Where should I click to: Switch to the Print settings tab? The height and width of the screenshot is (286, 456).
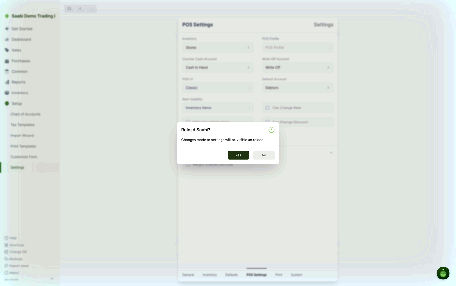tap(279, 275)
